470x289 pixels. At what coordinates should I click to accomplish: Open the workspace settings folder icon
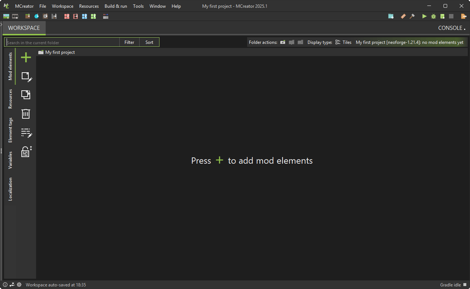(x=391, y=16)
